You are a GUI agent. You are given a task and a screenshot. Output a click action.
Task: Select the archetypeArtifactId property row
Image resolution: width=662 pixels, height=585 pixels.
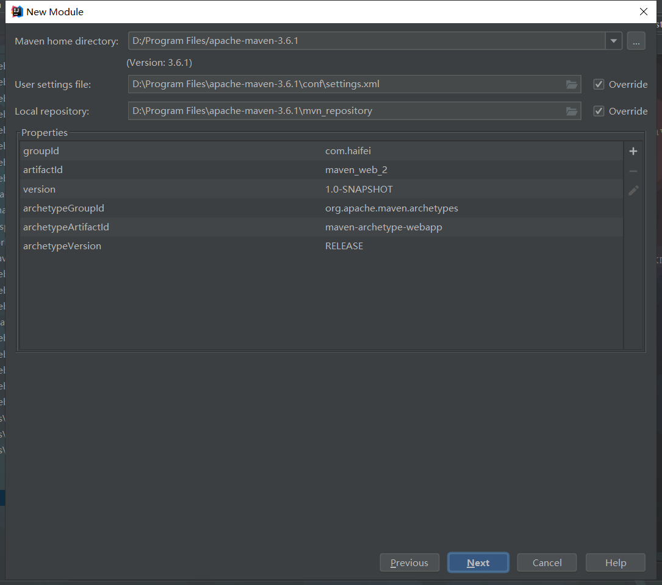[x=322, y=227]
